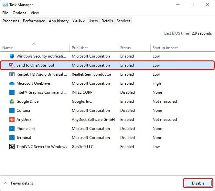The height and width of the screenshot is (191, 215).
Task: Select the Microsoft OneDrive entry name
Action: [x=33, y=83]
